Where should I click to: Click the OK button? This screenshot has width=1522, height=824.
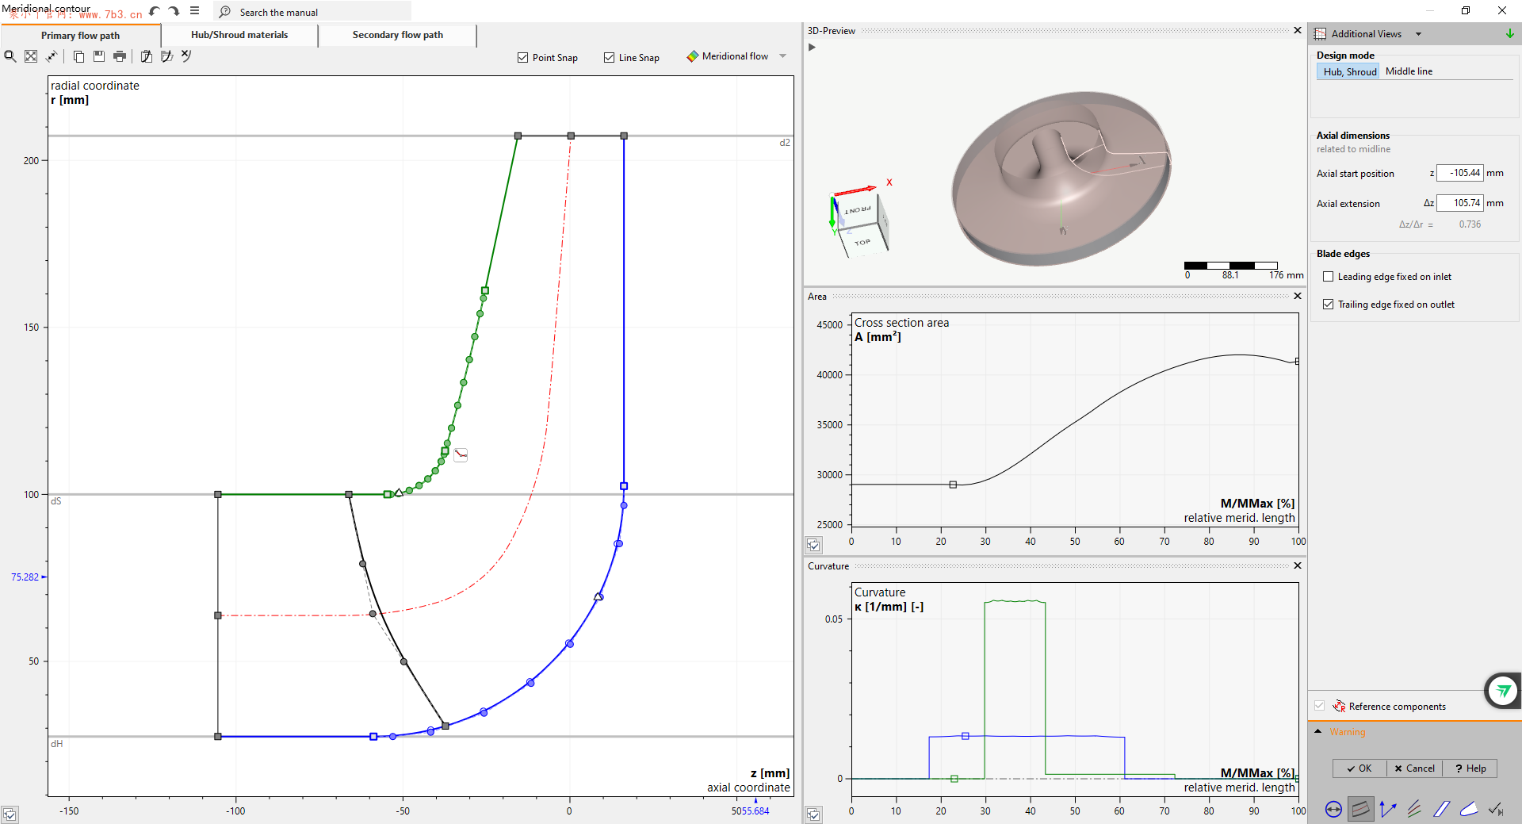coord(1359,768)
